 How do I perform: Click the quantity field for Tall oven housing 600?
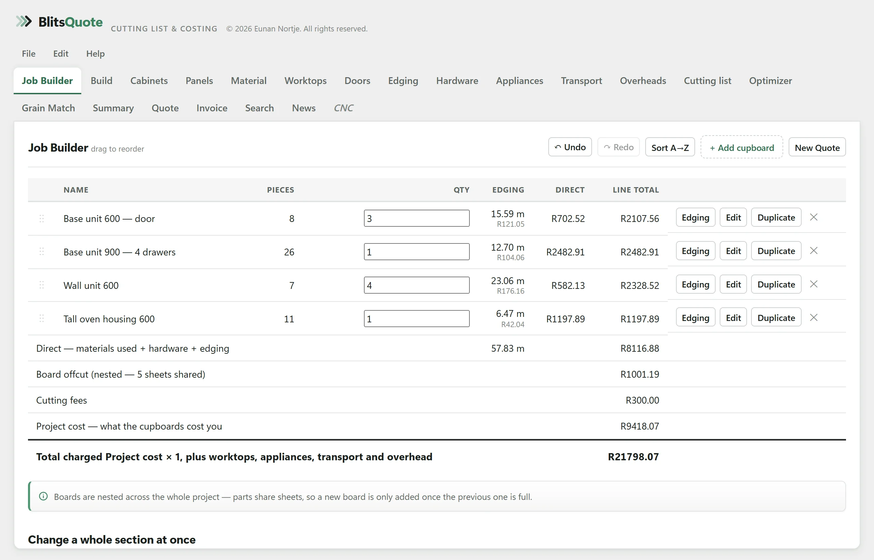[417, 319]
